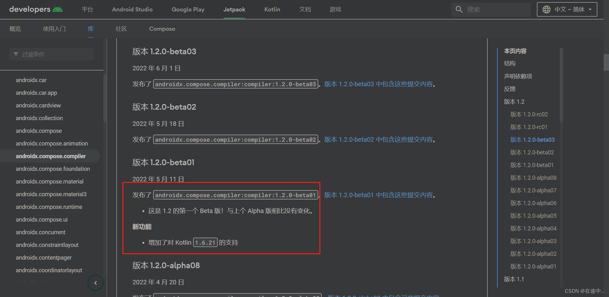This screenshot has width=609, height=297.
Task: Focus the 搜索 search field
Action: pos(491,10)
